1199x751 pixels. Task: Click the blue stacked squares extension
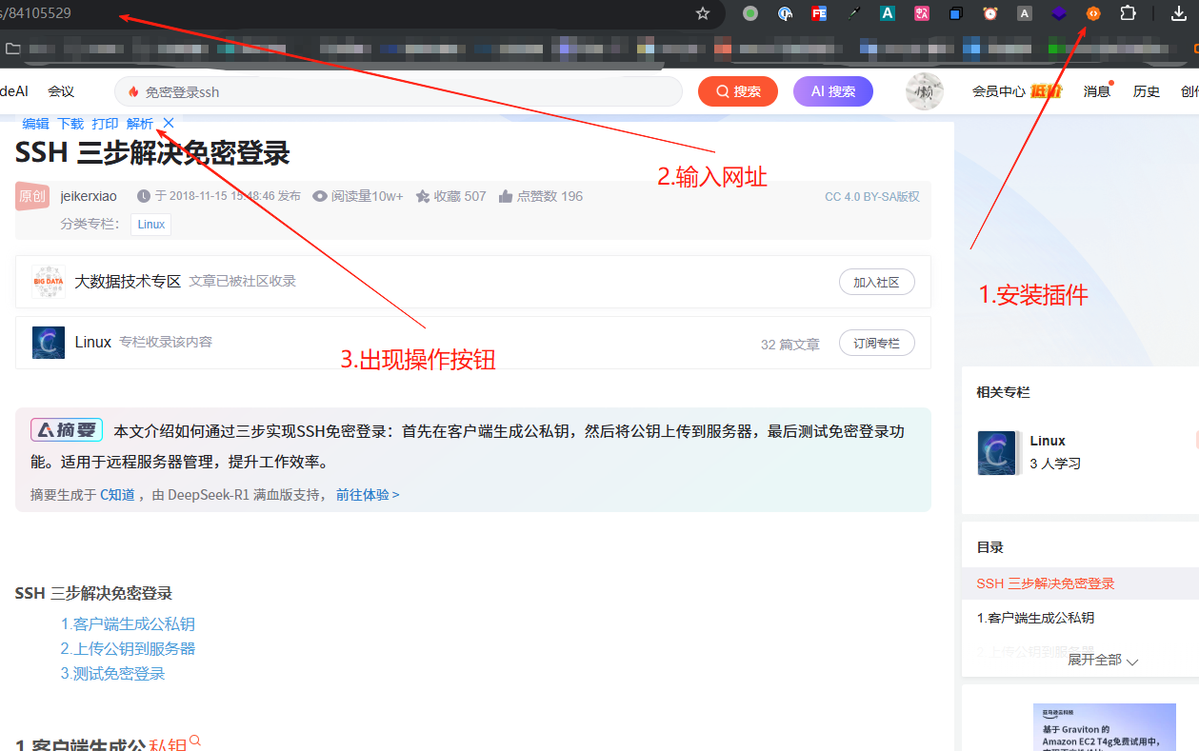(956, 13)
